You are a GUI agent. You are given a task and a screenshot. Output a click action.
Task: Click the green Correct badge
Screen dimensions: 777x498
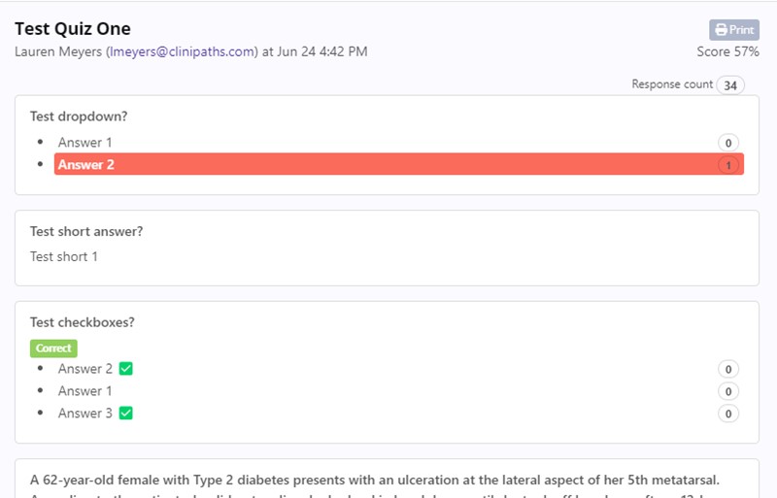click(x=53, y=348)
